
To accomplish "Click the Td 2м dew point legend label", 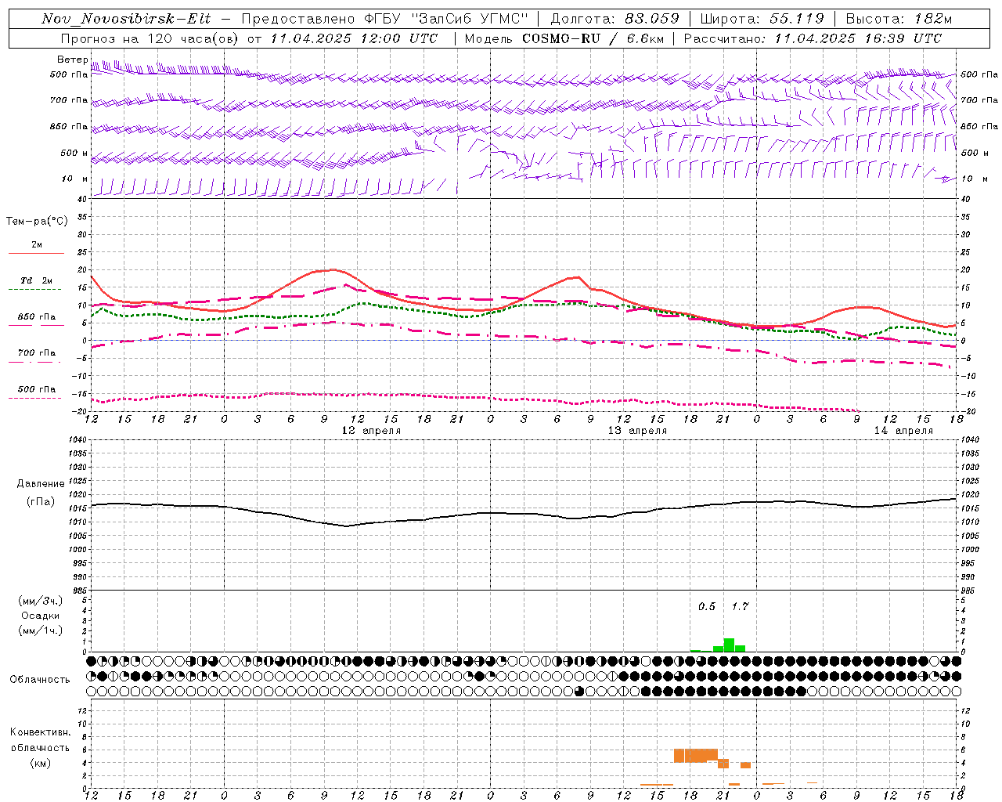I will [x=37, y=280].
